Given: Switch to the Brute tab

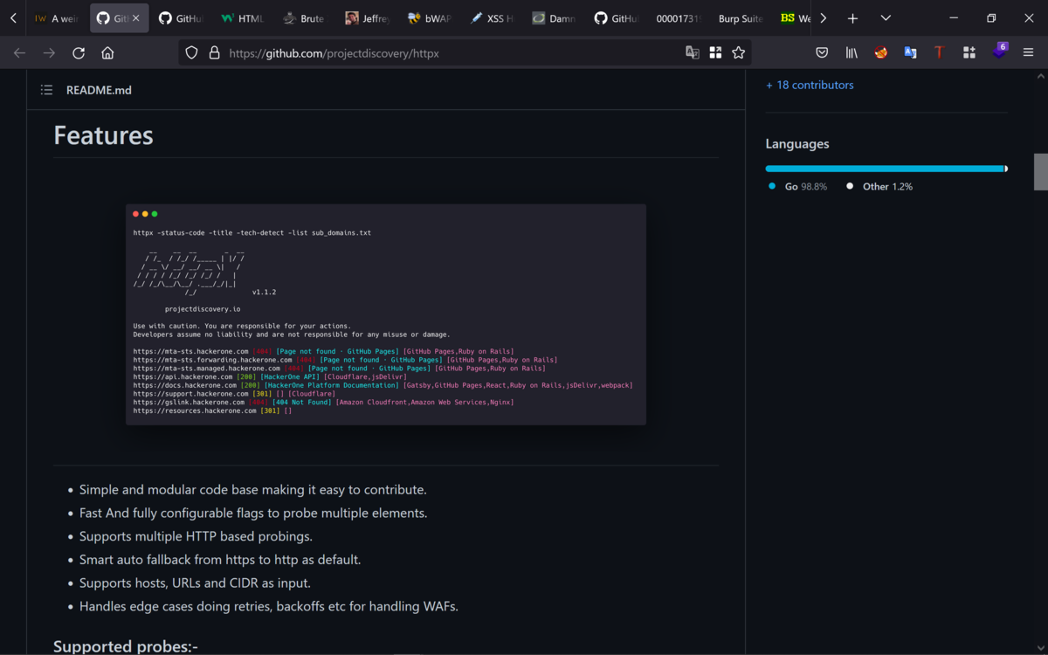Looking at the screenshot, I should pyautogui.click(x=304, y=18).
